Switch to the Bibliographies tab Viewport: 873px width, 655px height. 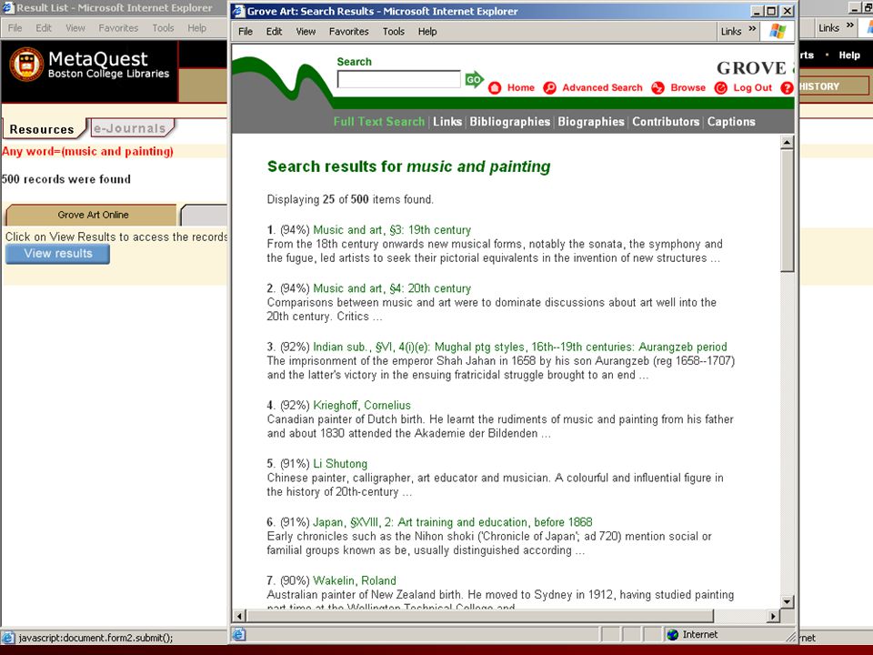click(x=510, y=121)
